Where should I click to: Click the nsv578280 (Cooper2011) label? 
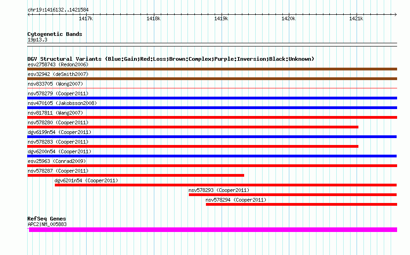click(x=58, y=122)
